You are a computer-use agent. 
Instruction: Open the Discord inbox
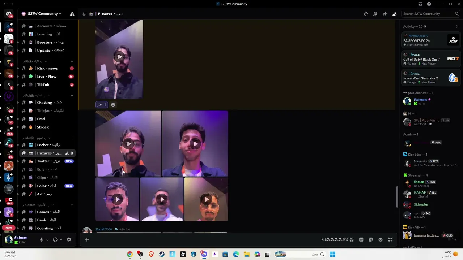pos(420,4)
